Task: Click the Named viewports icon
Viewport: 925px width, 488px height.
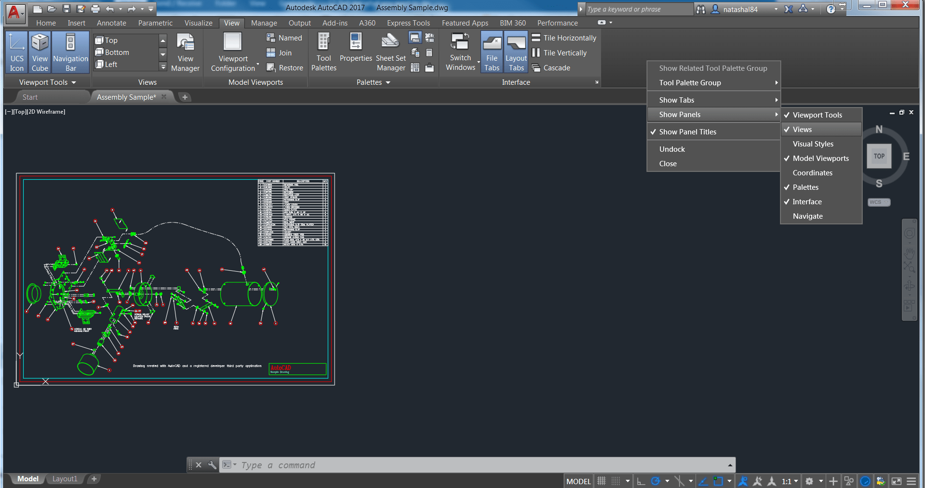Action: tap(284, 38)
